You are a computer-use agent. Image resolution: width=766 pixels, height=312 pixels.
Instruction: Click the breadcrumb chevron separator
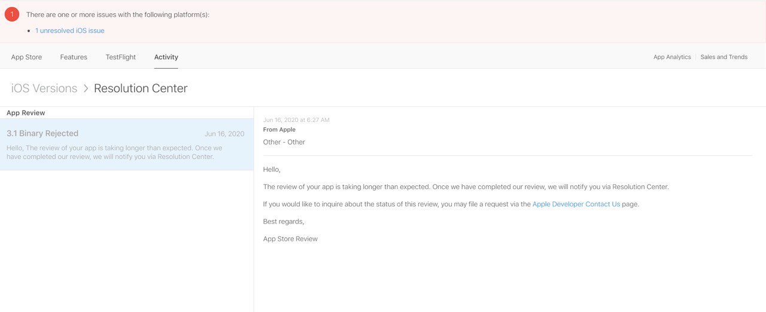(86, 88)
